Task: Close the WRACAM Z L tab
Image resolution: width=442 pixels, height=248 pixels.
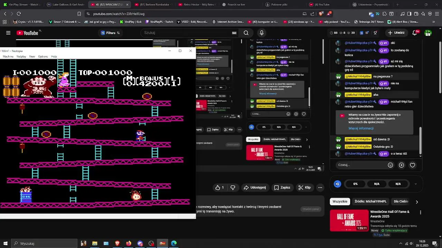Action: tap(127, 4)
